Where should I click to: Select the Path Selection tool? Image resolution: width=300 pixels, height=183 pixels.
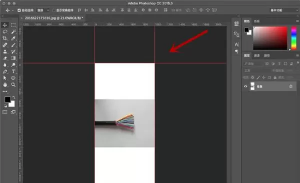click(5, 78)
